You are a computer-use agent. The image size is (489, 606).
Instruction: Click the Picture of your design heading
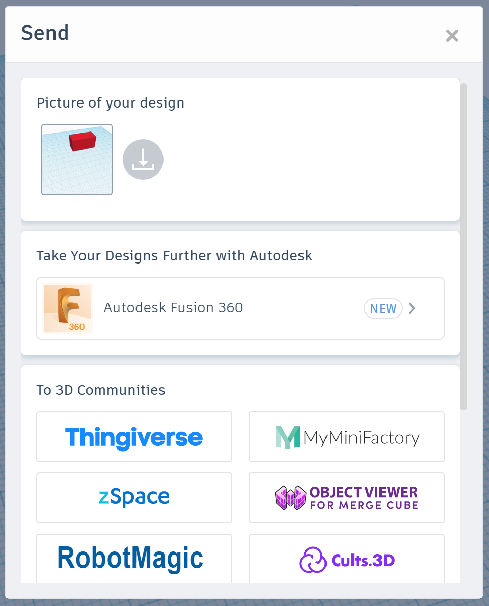(x=111, y=103)
